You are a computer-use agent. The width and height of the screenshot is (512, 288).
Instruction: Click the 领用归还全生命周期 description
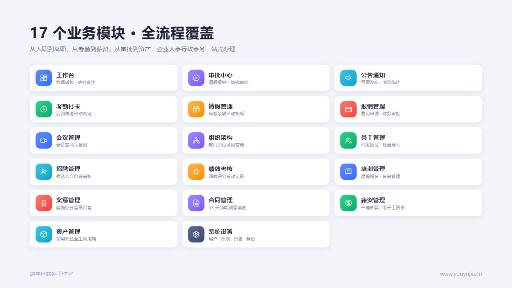(x=76, y=239)
